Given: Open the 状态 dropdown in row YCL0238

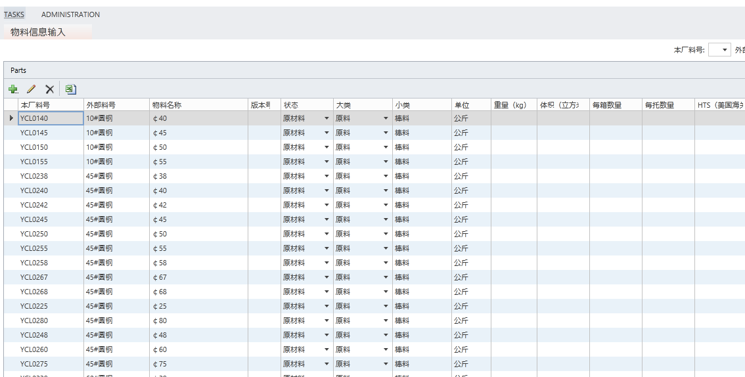Looking at the screenshot, I should pyautogui.click(x=327, y=176).
